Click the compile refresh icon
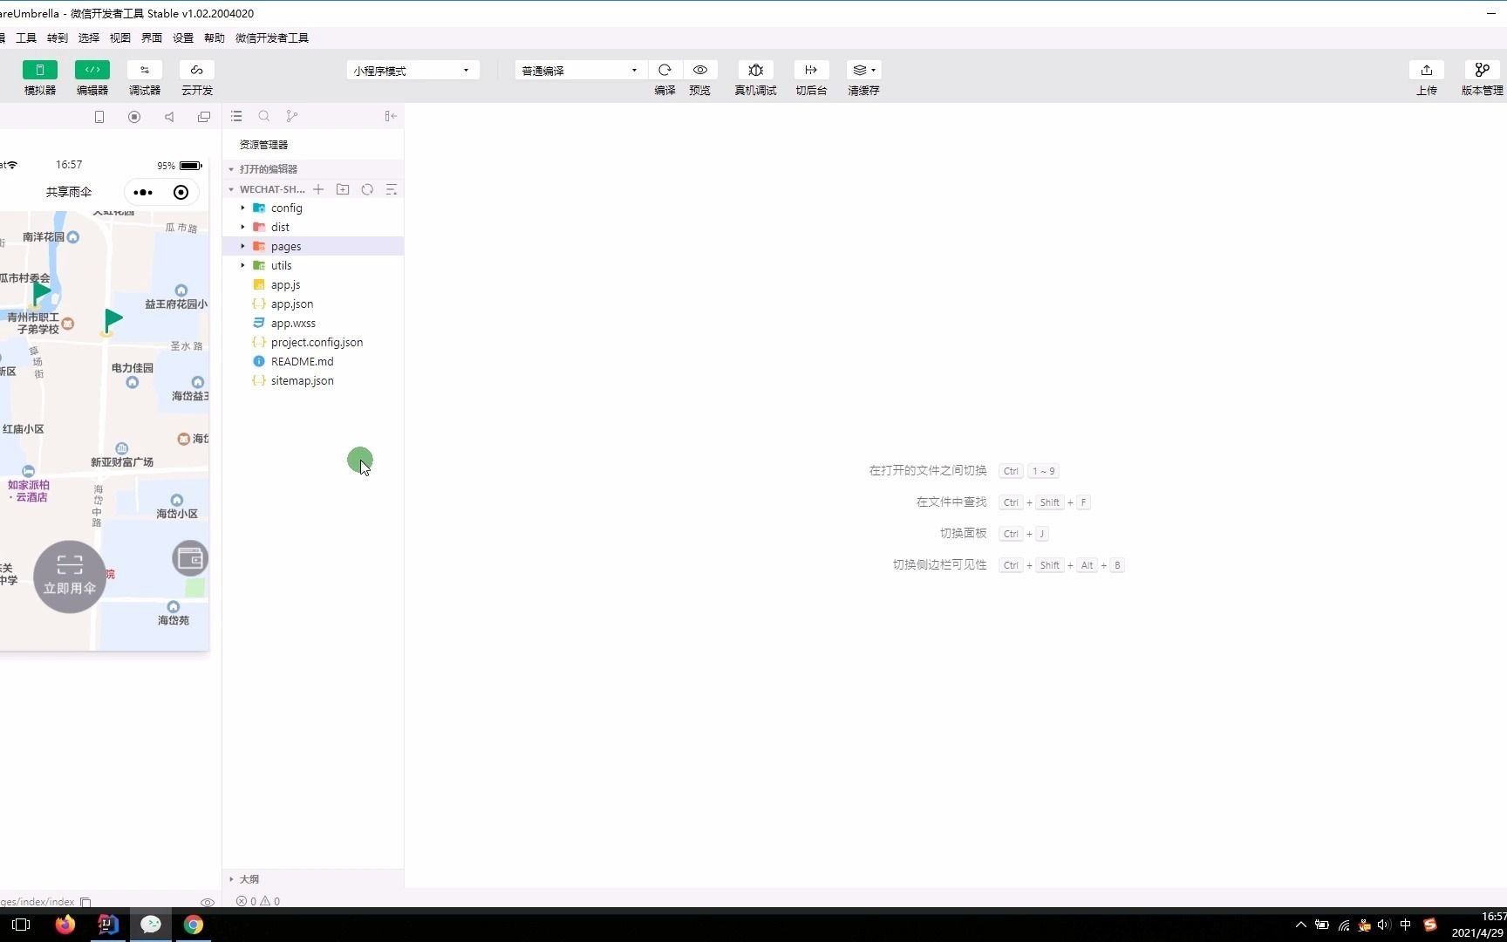This screenshot has height=942, width=1507. click(665, 70)
